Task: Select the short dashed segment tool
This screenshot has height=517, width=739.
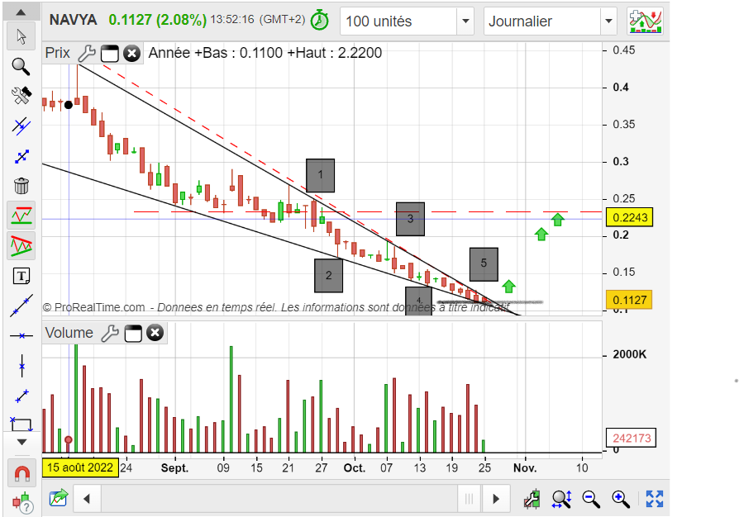Action: pyautogui.click(x=21, y=396)
